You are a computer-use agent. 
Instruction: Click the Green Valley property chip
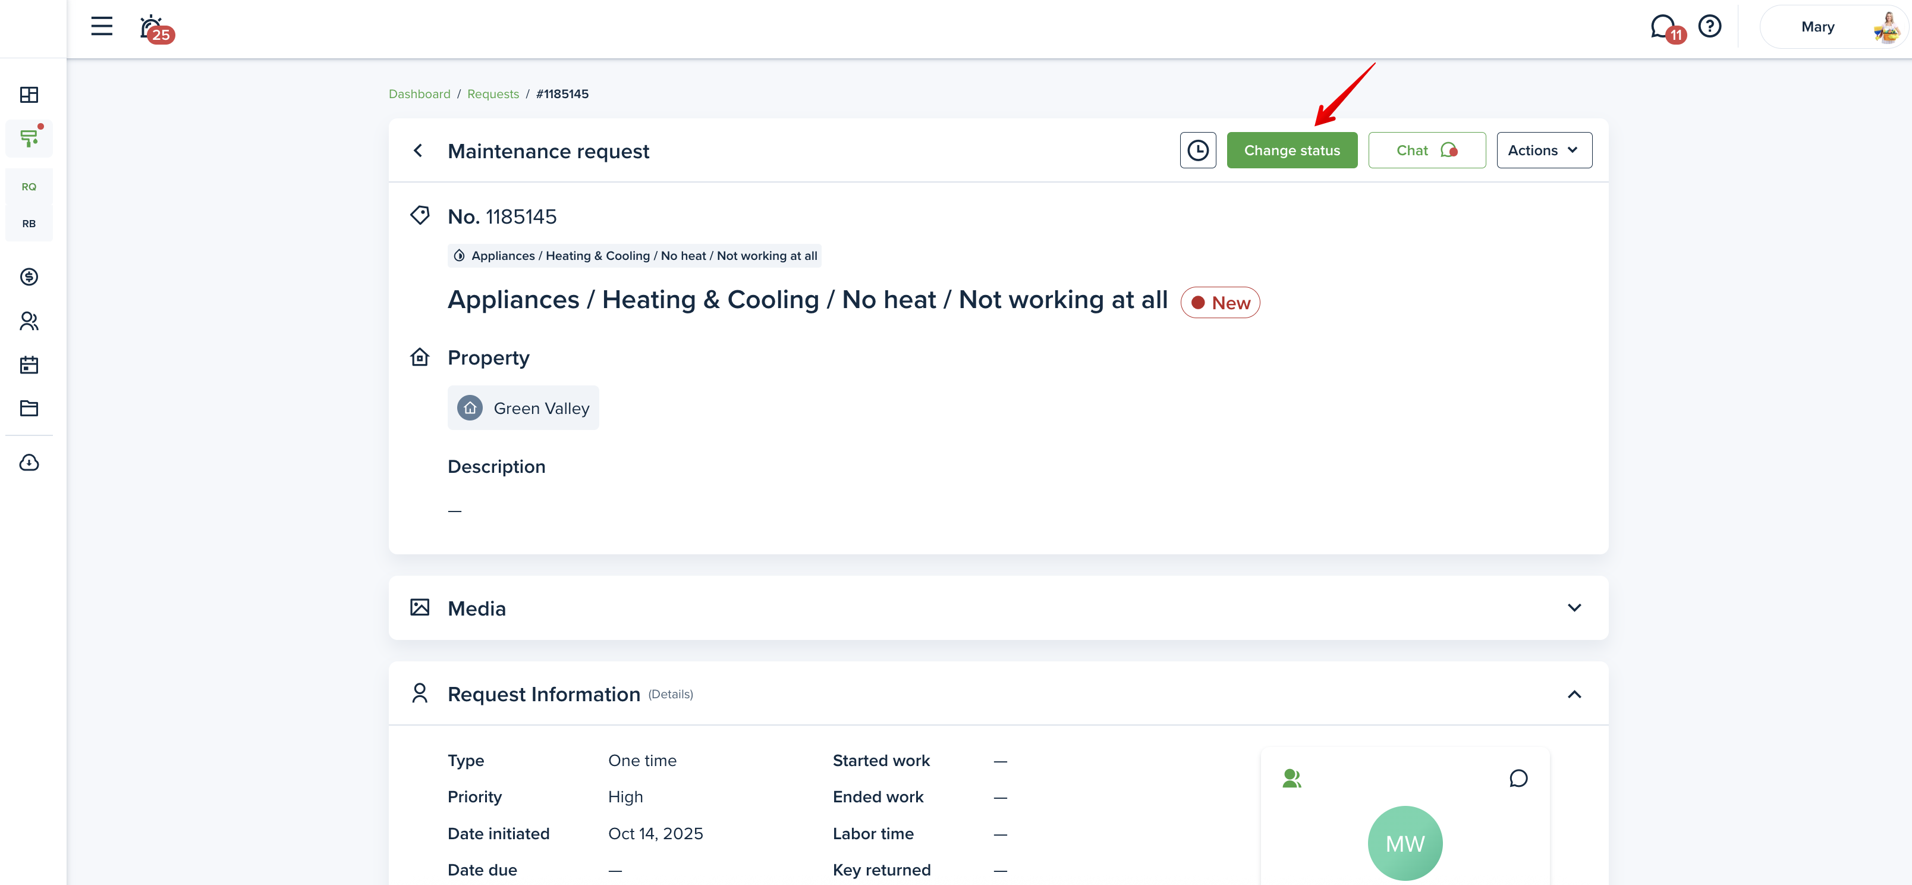pos(523,409)
